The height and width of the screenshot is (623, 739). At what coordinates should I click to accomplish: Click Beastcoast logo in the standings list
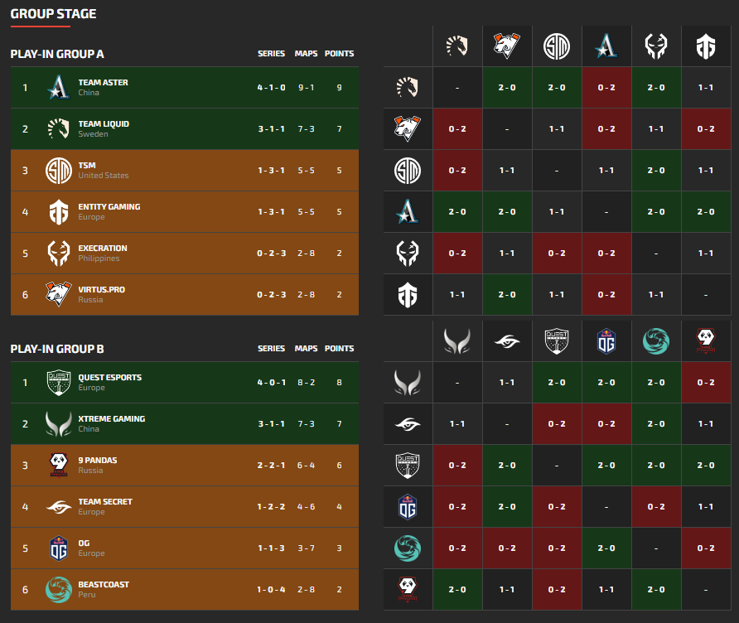pos(58,589)
